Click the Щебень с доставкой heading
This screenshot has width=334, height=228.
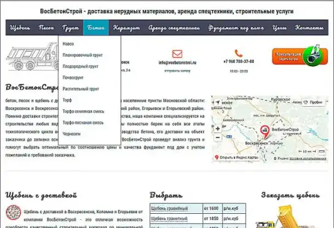[41, 195]
